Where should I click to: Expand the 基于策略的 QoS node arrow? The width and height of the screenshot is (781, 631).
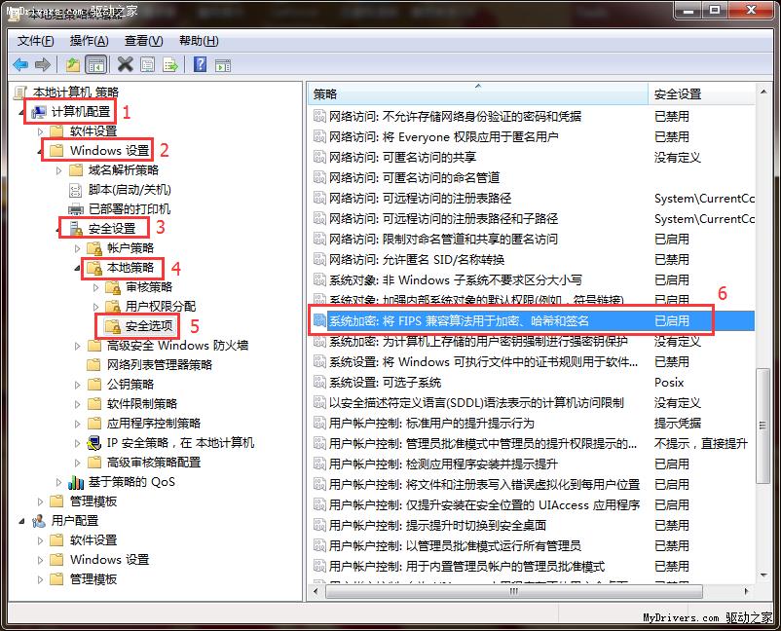click(60, 482)
